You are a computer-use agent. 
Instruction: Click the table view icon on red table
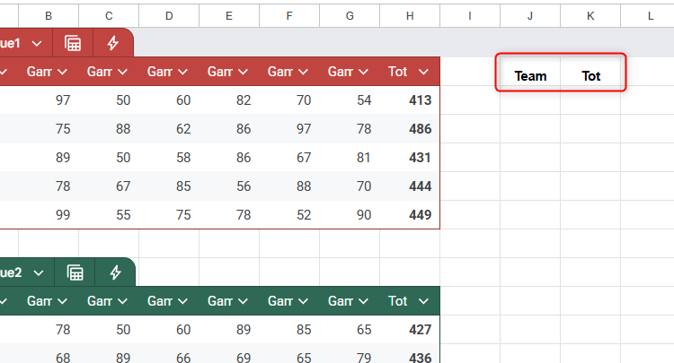click(x=75, y=43)
